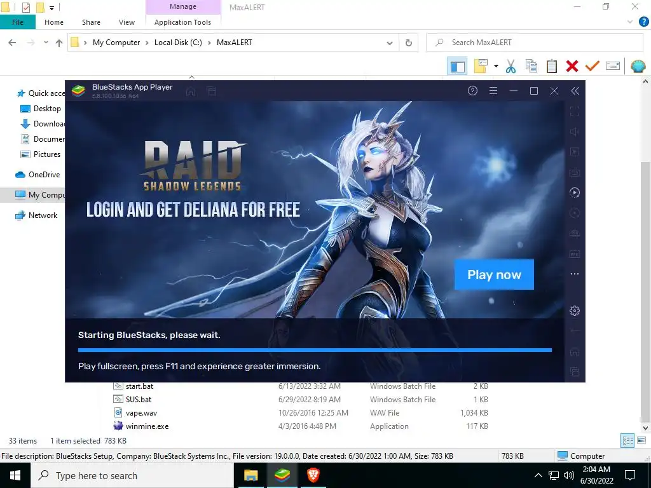Open Explorer help blue question mark icon
This screenshot has width=651, height=488.
tap(643, 22)
